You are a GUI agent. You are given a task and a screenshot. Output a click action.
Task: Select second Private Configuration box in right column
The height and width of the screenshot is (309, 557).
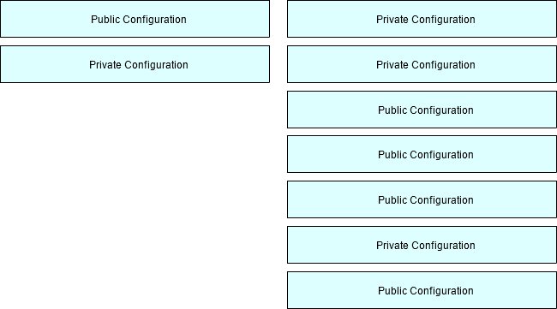click(x=422, y=64)
